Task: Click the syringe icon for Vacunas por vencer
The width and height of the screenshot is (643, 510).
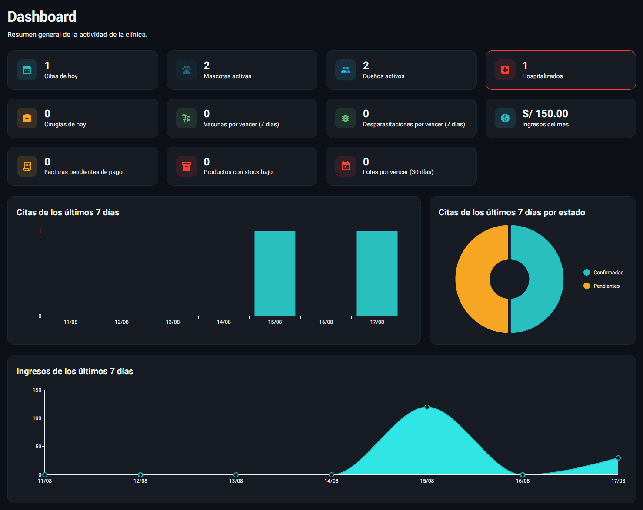Action: pyautogui.click(x=187, y=118)
